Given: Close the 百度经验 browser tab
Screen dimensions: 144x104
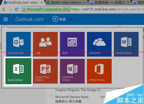Looking at the screenshot, I should click(128, 3).
